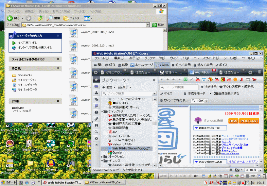
Task: Toggle the フォルダ folders pane in Explorer
Action: pyautogui.click(x=71, y=18)
